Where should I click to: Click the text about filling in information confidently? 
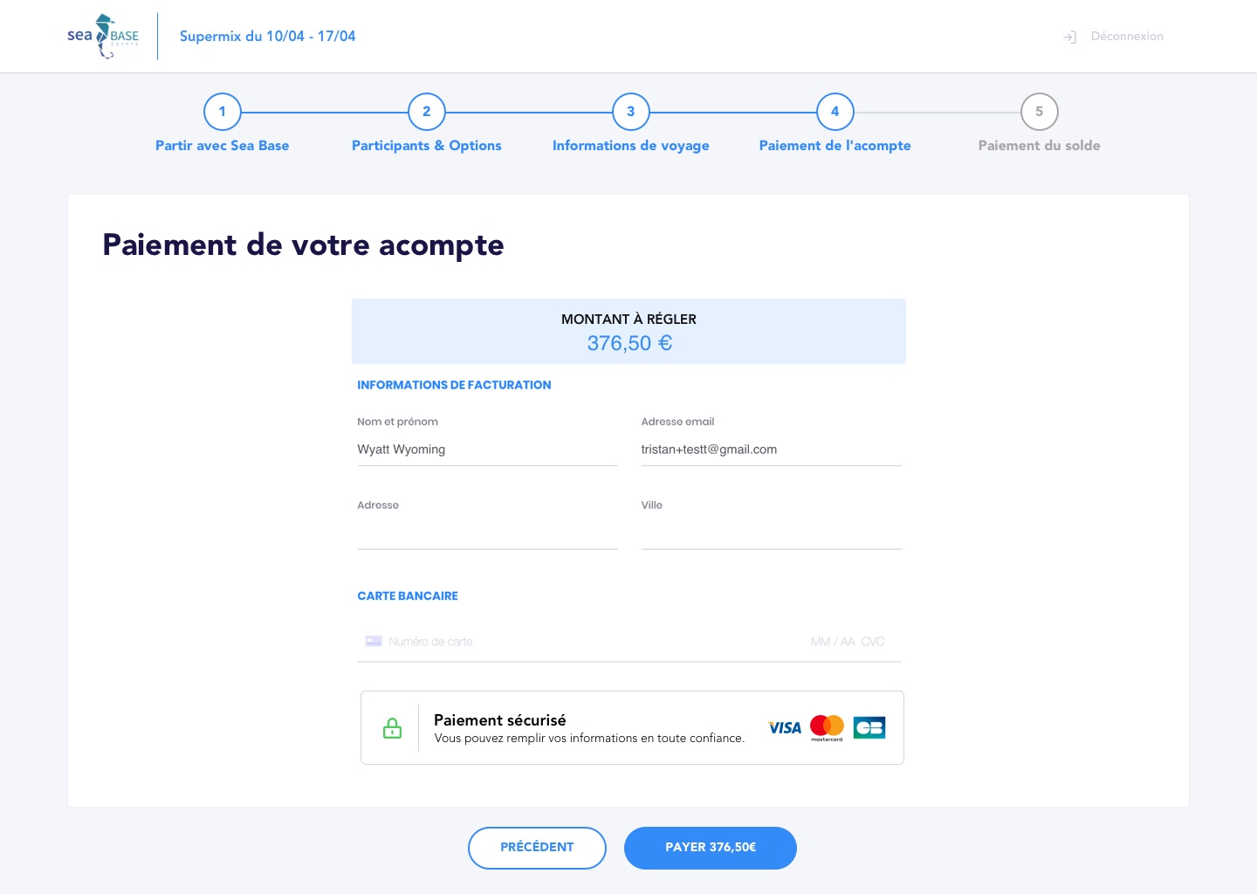click(589, 739)
